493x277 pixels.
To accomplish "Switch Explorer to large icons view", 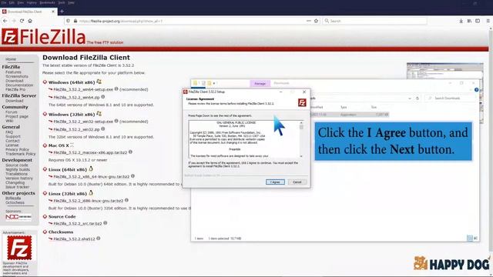I will [475, 239].
